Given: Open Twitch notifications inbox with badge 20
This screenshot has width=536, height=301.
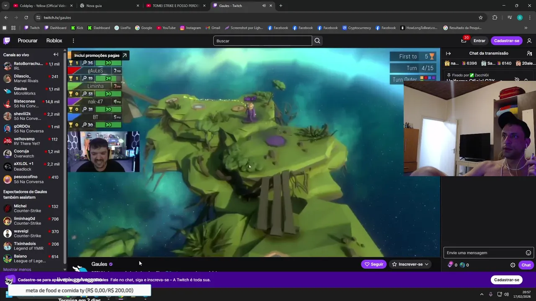Looking at the screenshot, I should tap(464, 41).
